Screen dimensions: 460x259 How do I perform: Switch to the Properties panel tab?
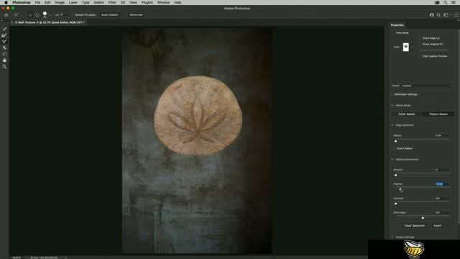(x=397, y=25)
